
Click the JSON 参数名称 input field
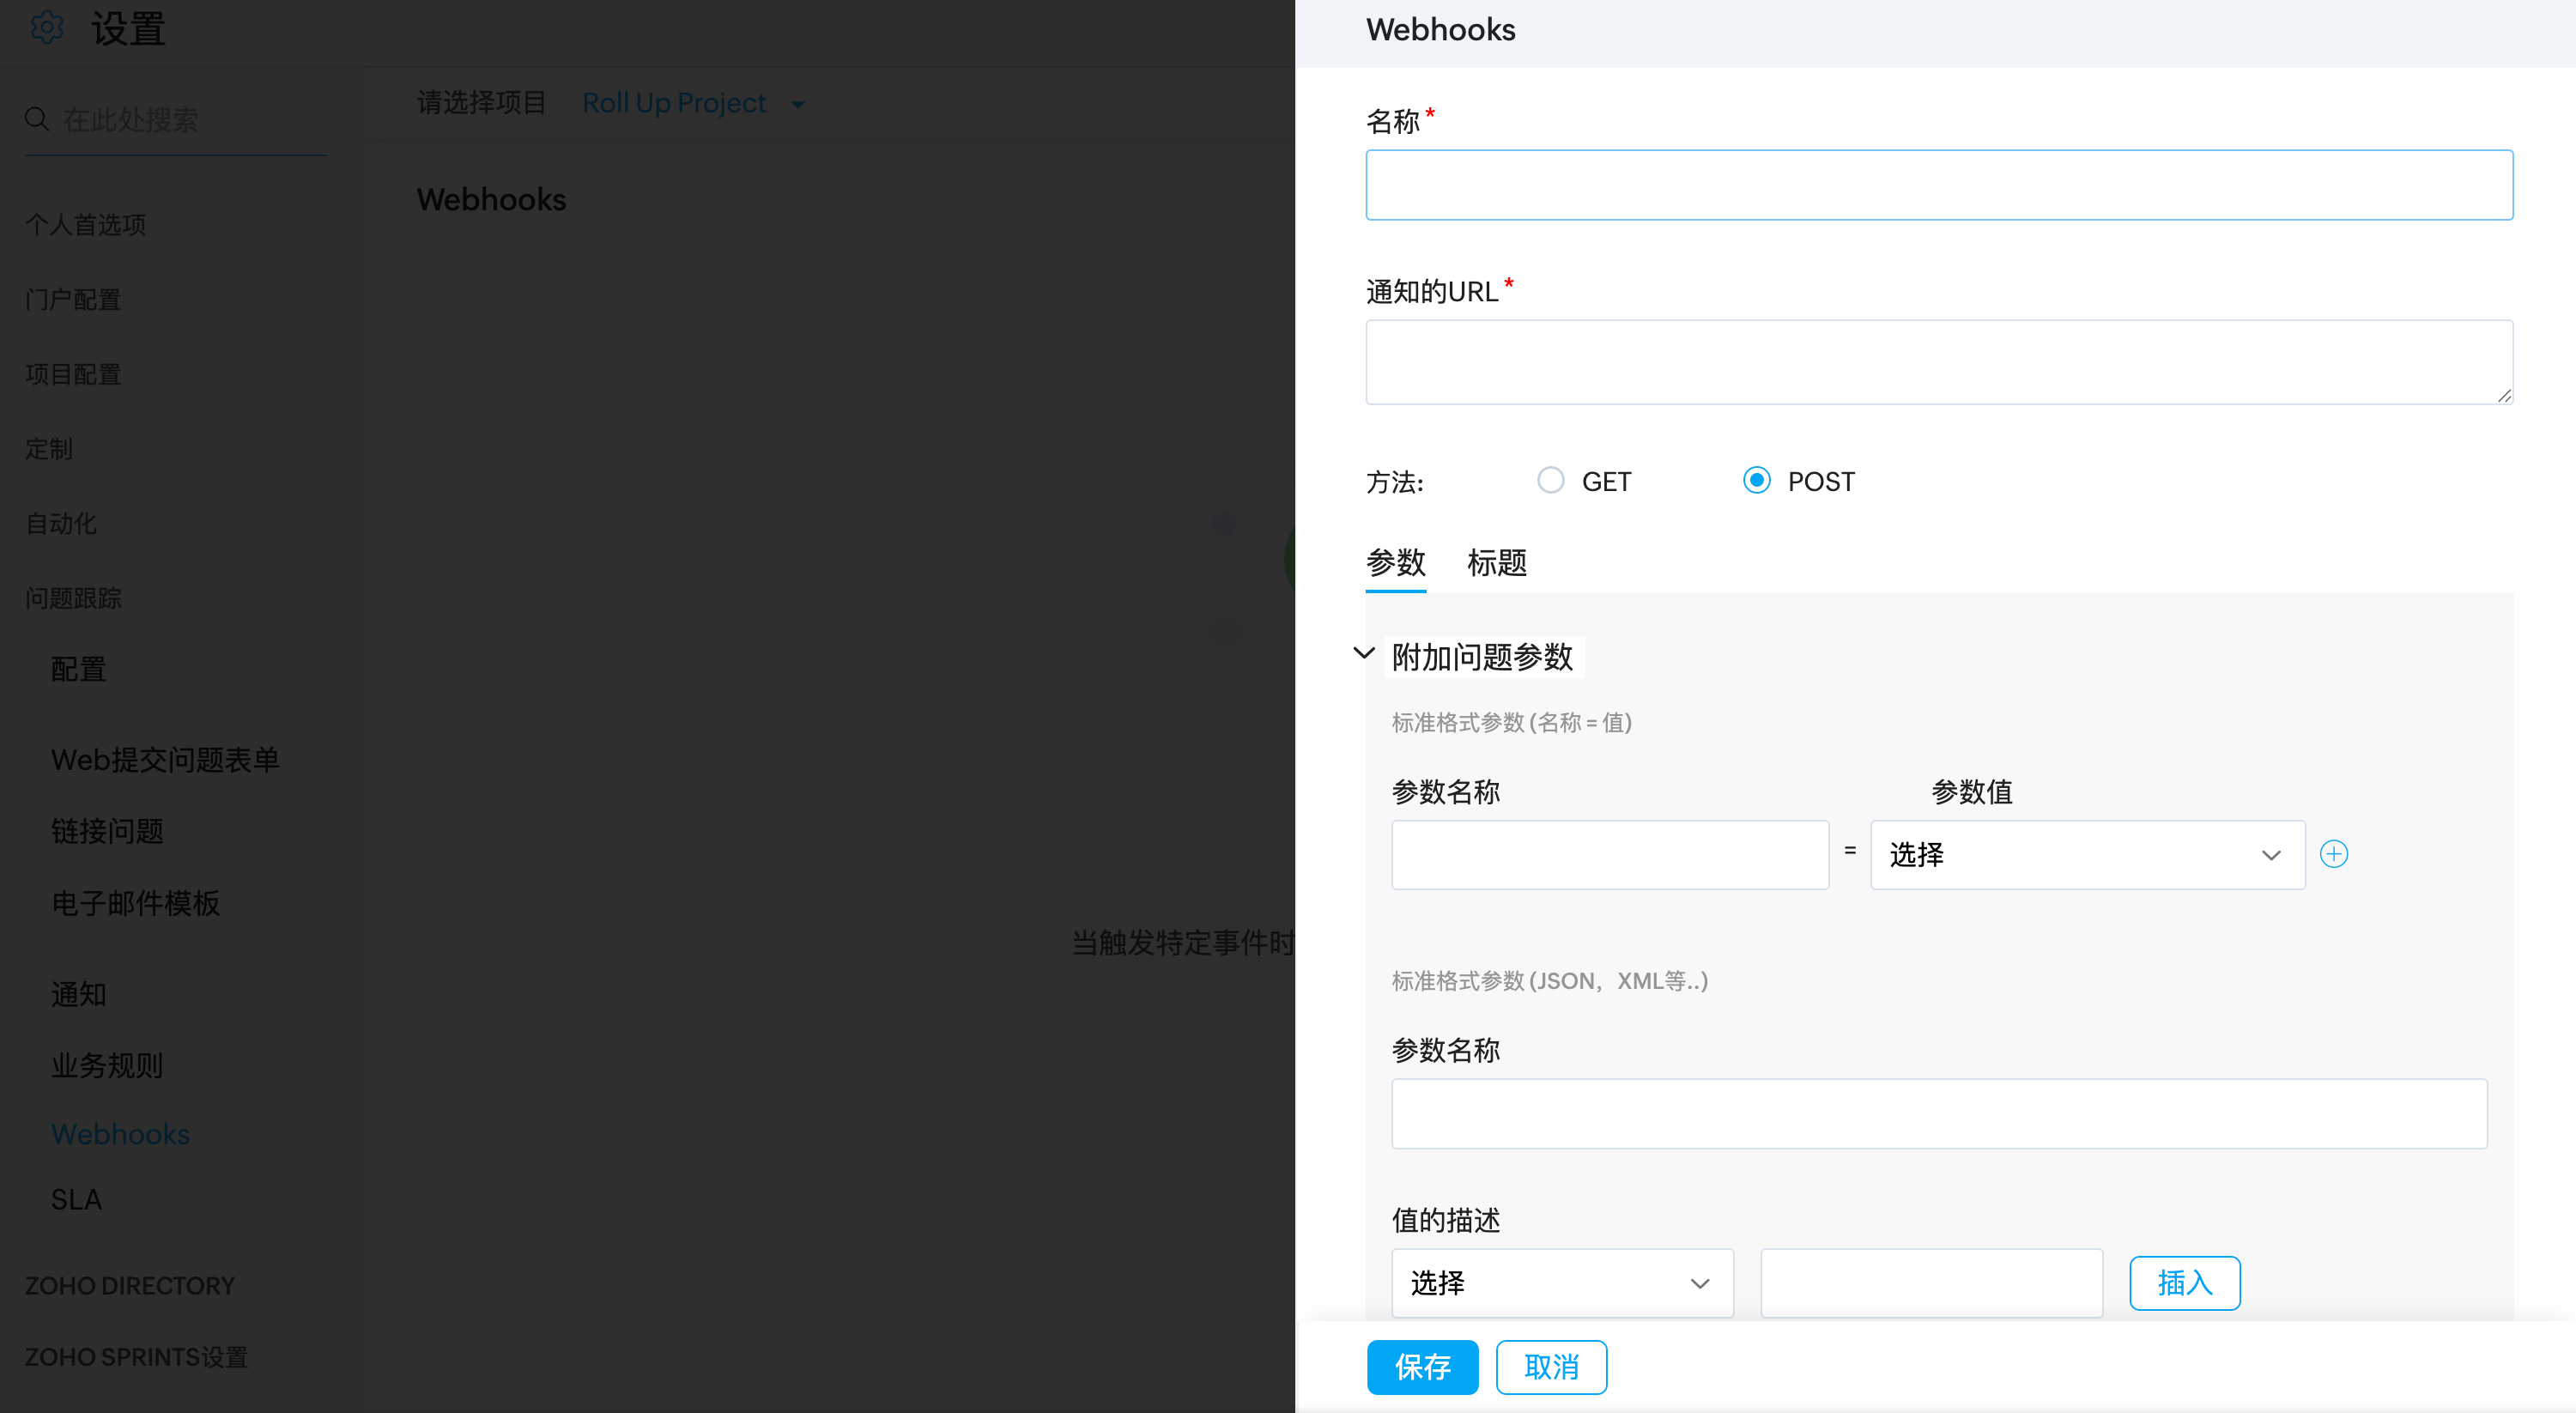pos(1938,1113)
